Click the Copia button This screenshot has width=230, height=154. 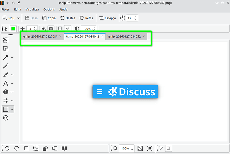point(49,18)
